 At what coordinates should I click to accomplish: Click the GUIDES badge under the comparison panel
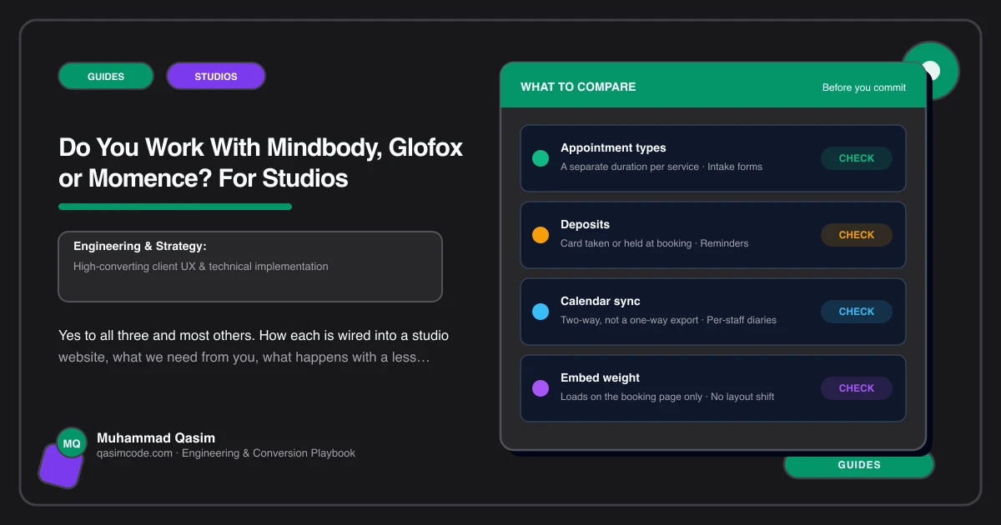(859, 465)
